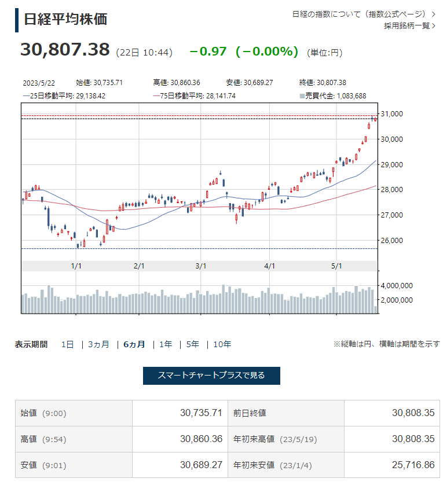Click the 表示期間 label
Viewport: 443px width, 482px height.
click(31, 344)
